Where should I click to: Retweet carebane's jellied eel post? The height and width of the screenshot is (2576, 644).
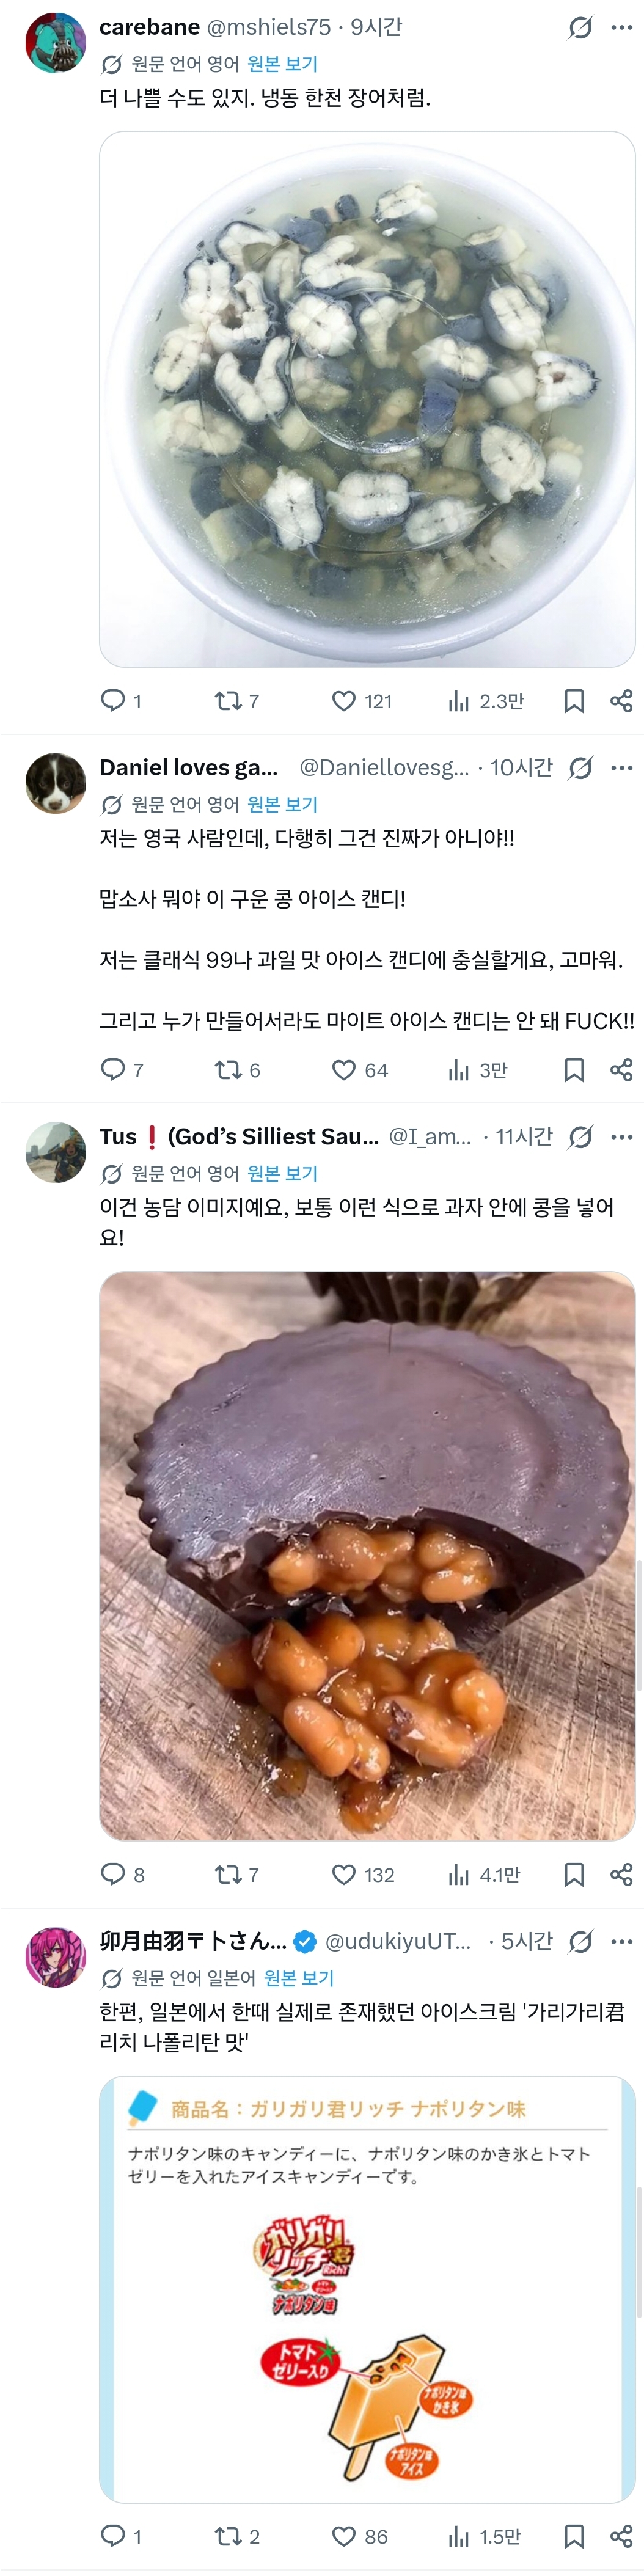(229, 701)
